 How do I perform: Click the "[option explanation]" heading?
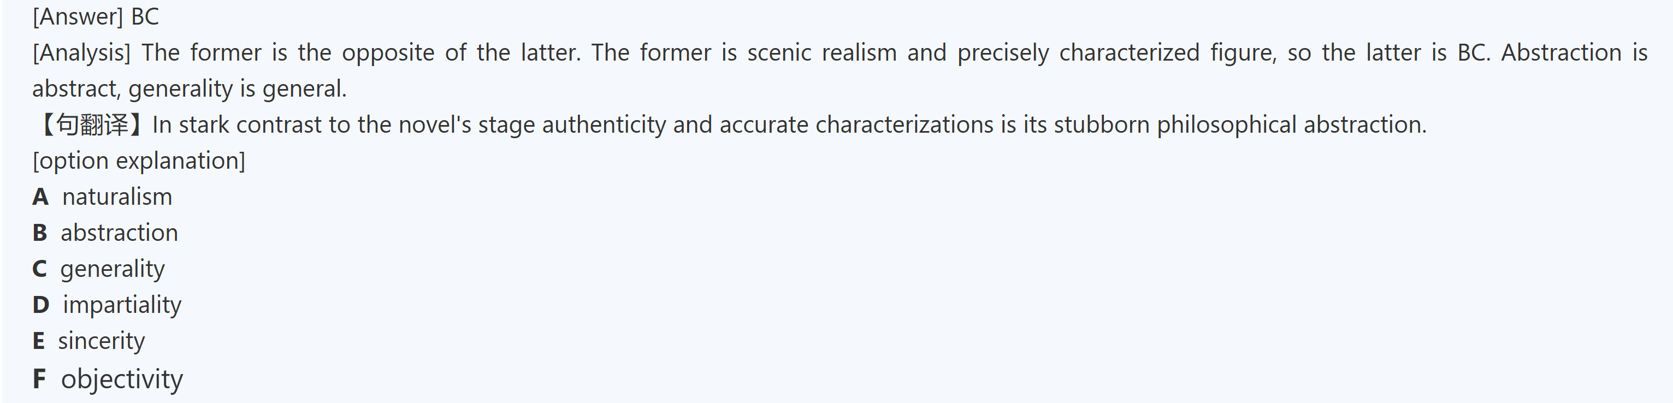(139, 161)
